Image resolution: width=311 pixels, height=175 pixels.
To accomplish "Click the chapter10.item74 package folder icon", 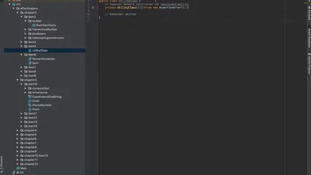I will [22, 156].
